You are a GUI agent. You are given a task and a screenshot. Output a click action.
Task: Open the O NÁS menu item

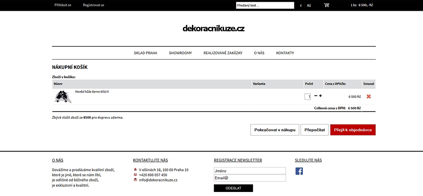[x=259, y=53]
